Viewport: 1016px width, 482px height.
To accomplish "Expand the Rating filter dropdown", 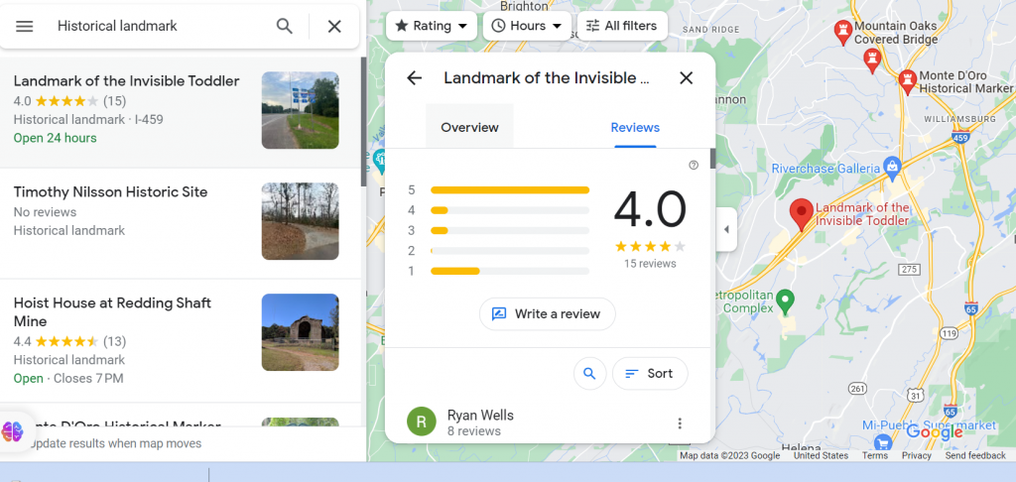I will (x=432, y=26).
